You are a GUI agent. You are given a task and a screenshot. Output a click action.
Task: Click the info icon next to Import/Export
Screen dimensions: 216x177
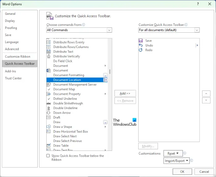click(192, 160)
